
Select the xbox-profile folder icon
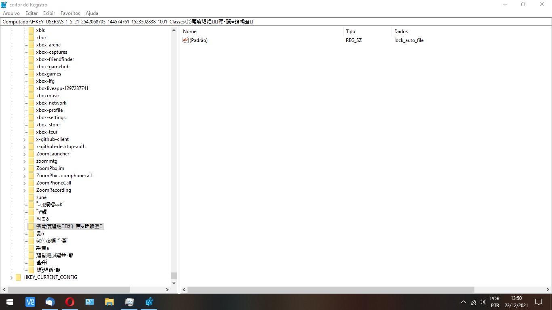pyautogui.click(x=31, y=110)
